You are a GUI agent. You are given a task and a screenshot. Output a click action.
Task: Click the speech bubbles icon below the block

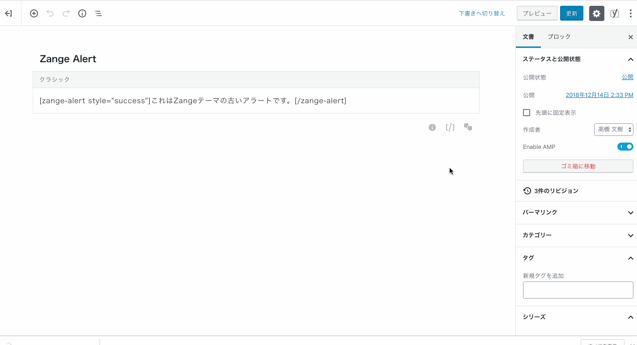coord(468,127)
